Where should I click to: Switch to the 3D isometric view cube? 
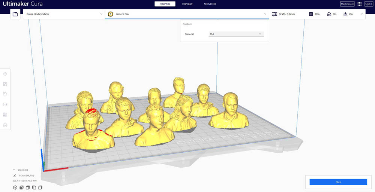(15, 188)
